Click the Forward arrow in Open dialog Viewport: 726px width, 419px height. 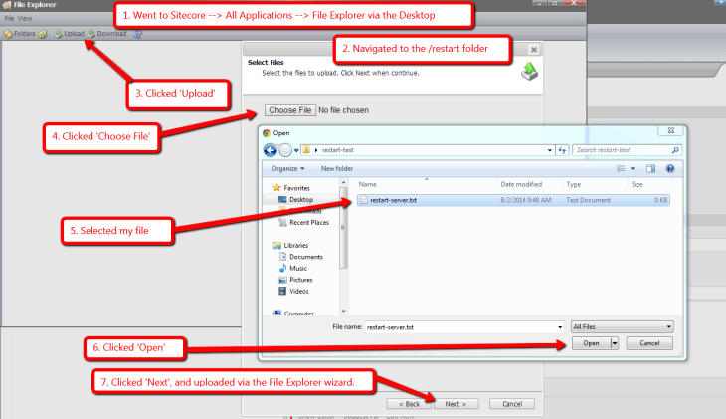point(285,150)
